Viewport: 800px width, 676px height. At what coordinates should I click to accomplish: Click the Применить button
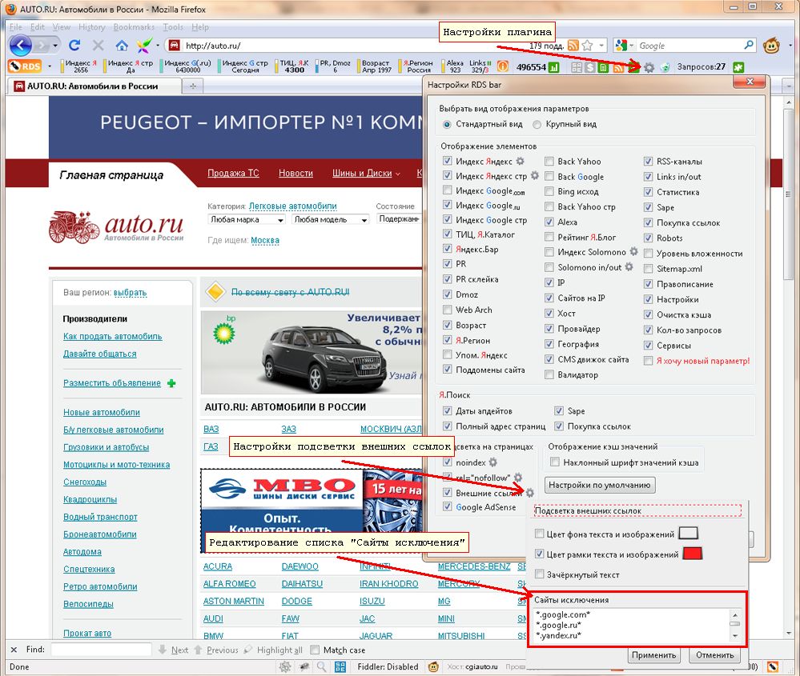tap(653, 655)
